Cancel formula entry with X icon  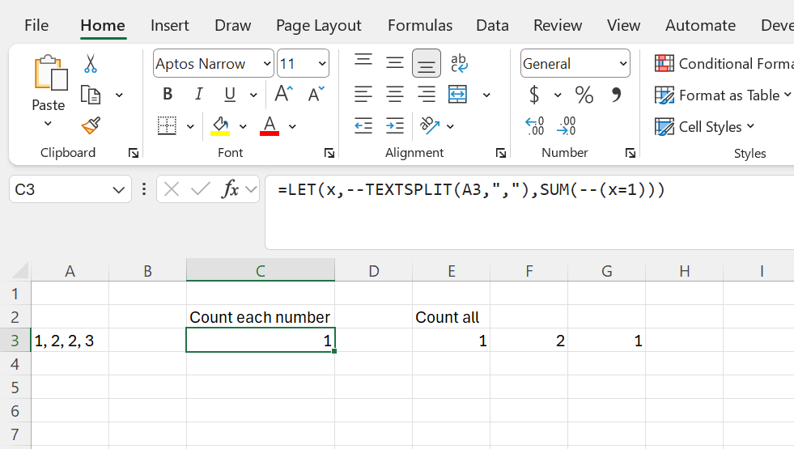pos(172,189)
